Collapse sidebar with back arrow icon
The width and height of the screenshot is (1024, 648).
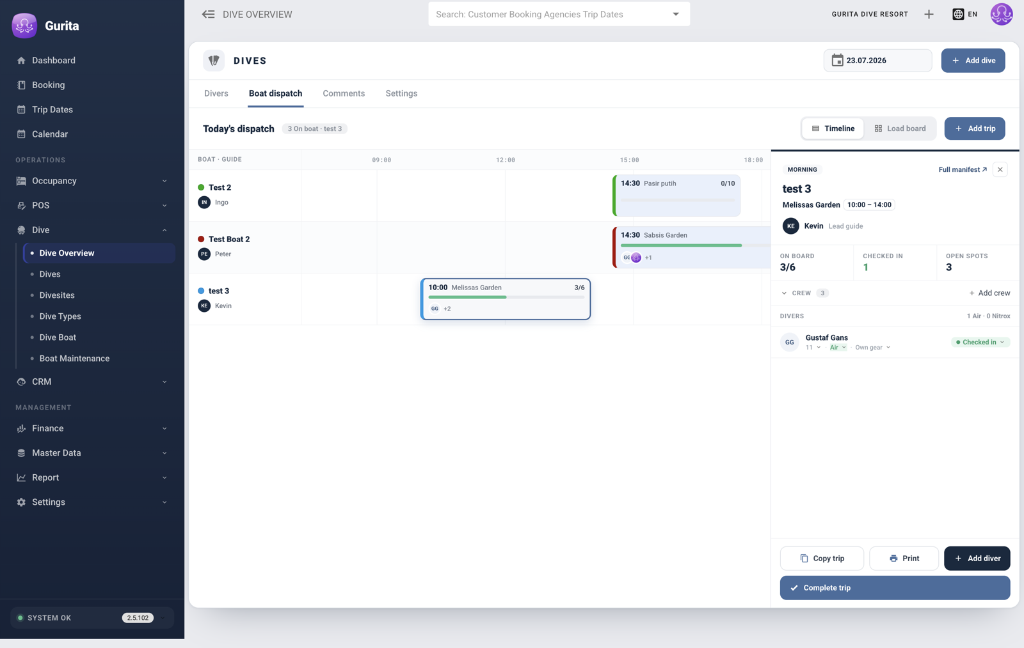click(208, 14)
